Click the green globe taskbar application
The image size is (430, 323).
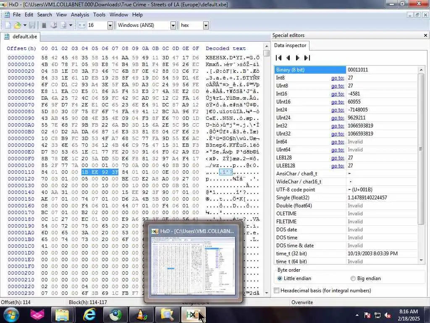115,315
